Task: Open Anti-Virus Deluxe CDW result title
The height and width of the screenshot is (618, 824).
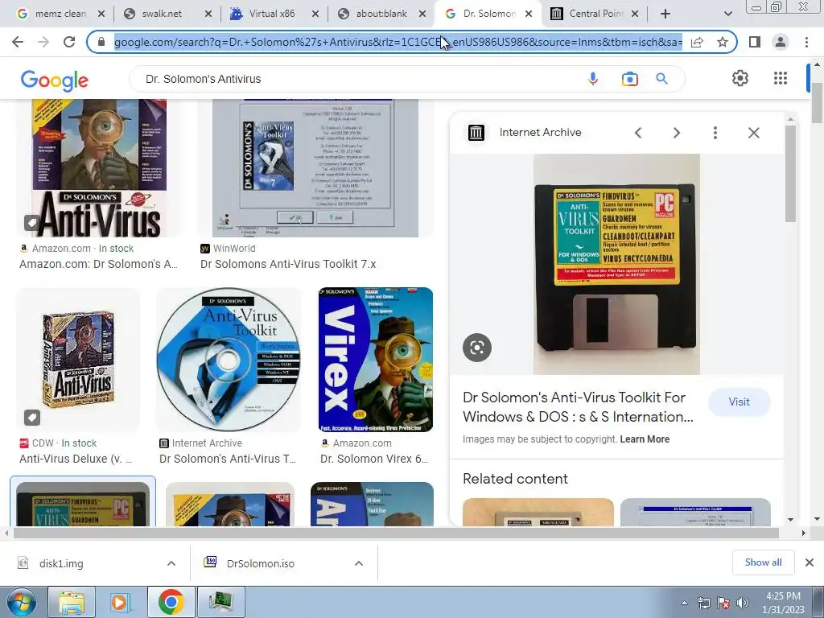Action: (76, 459)
